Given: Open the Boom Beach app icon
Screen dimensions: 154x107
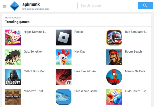Looking at the screenshot, I should point(114,57).
